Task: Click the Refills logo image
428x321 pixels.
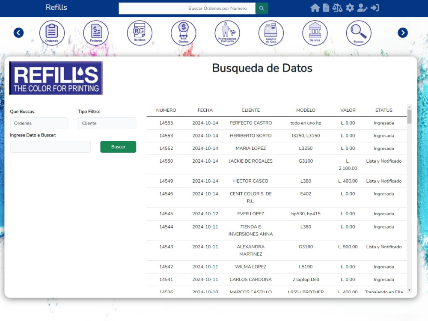Action: click(56, 78)
